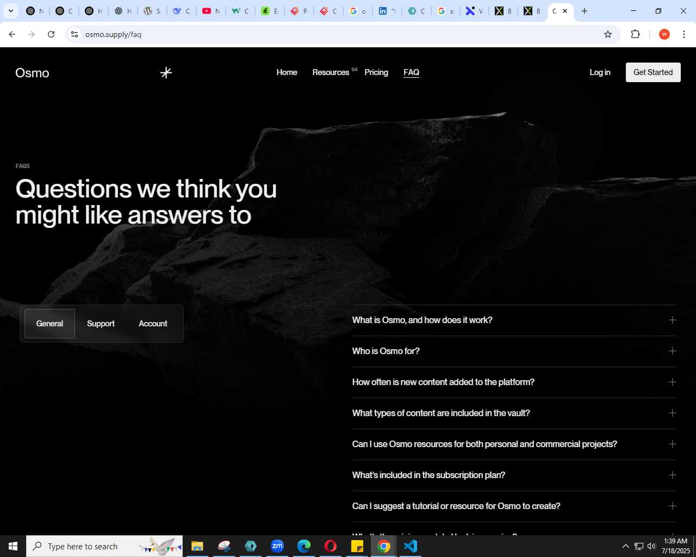Expand "What types of content are included" question
This screenshot has height=557, width=696.
click(514, 413)
